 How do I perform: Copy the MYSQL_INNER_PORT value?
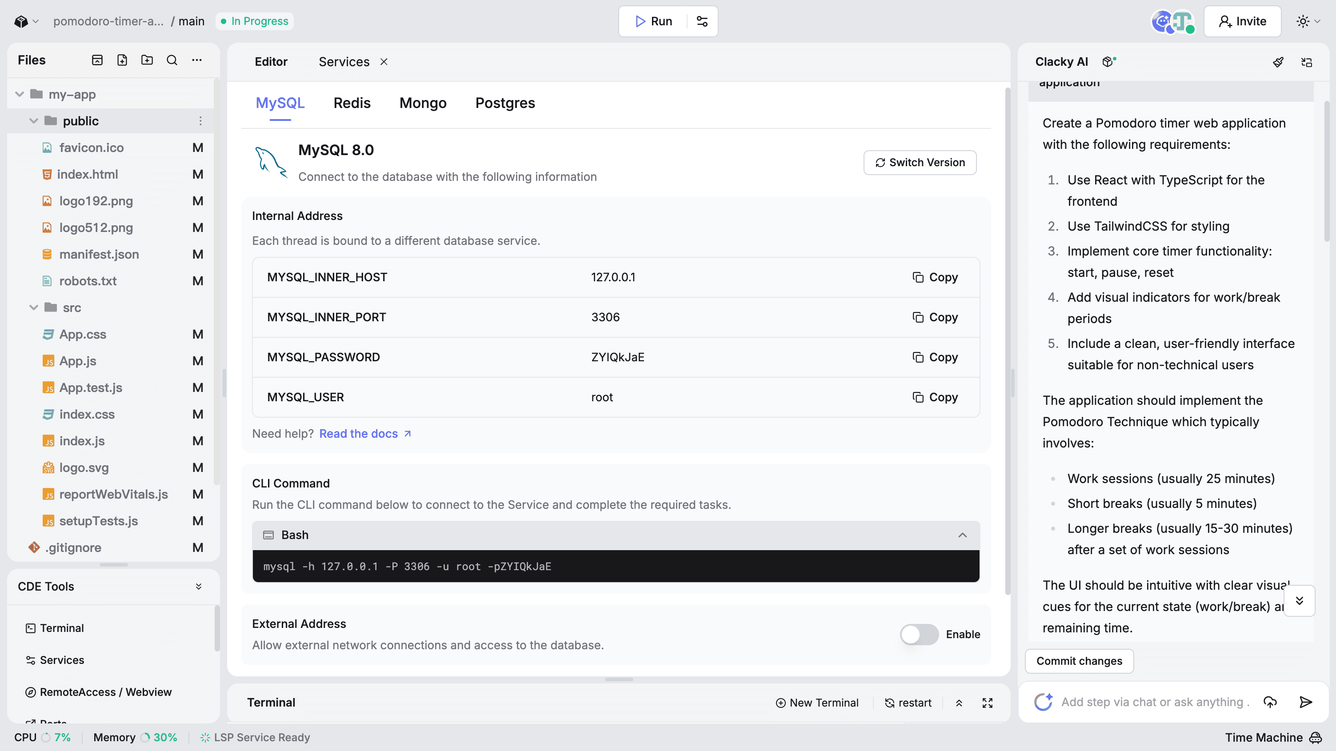935,317
